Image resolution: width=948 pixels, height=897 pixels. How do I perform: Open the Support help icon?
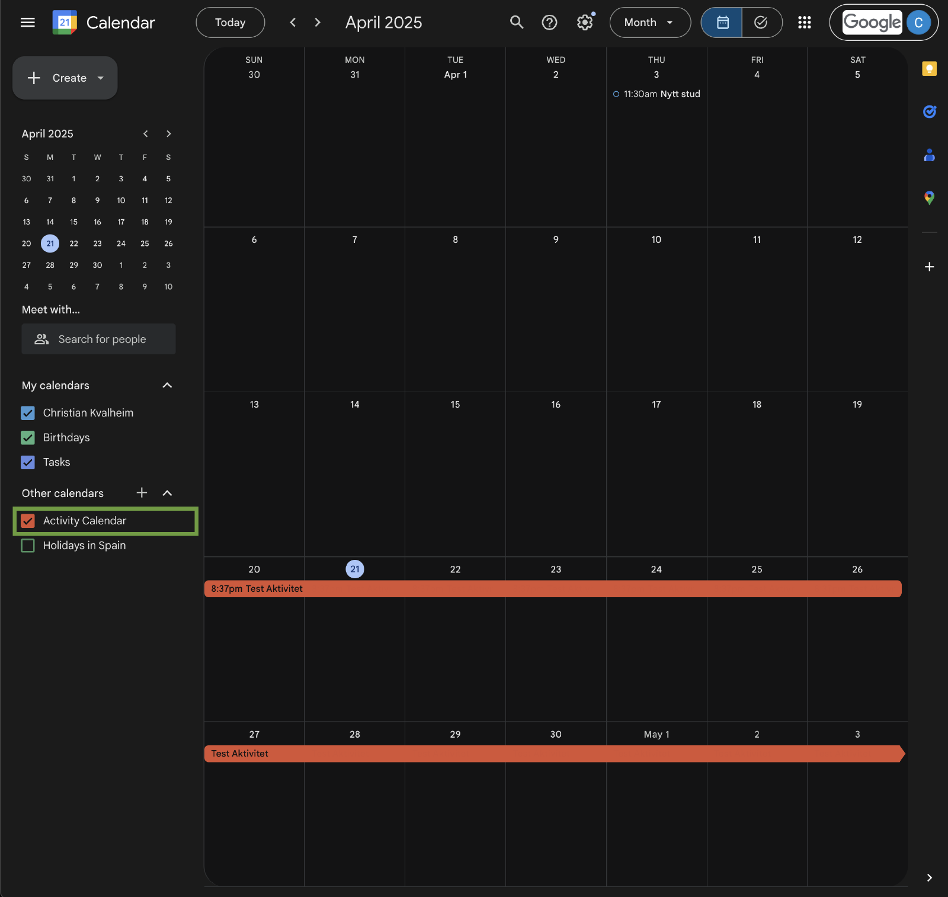(549, 23)
